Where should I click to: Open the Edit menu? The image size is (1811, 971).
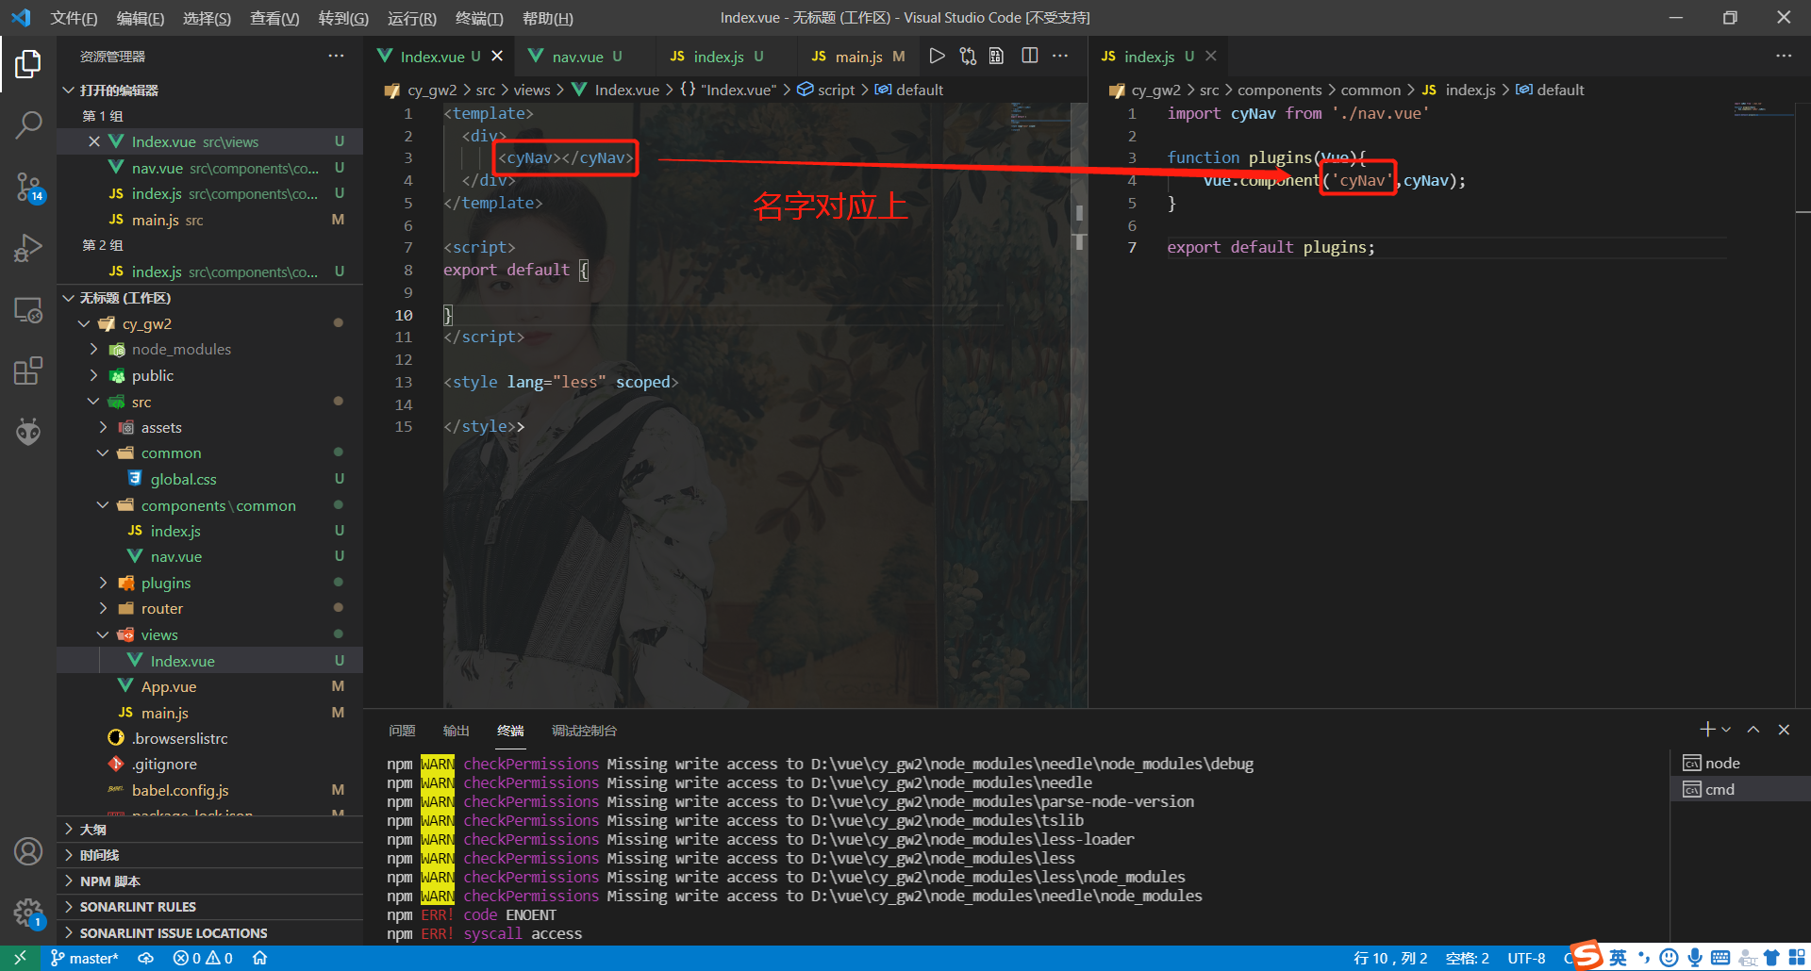(141, 18)
